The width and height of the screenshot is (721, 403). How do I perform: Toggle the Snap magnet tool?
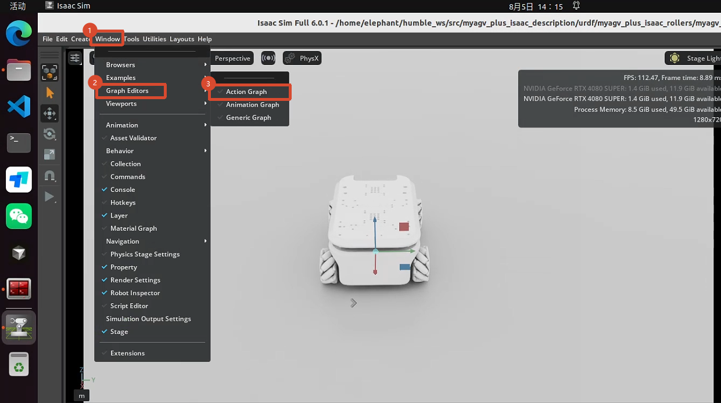[x=49, y=176]
